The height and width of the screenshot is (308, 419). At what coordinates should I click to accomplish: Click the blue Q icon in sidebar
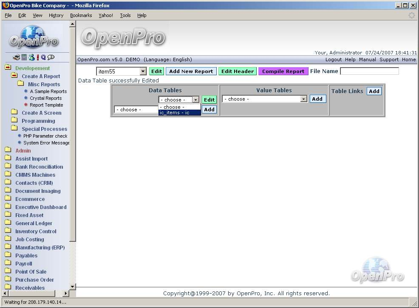(43, 57)
